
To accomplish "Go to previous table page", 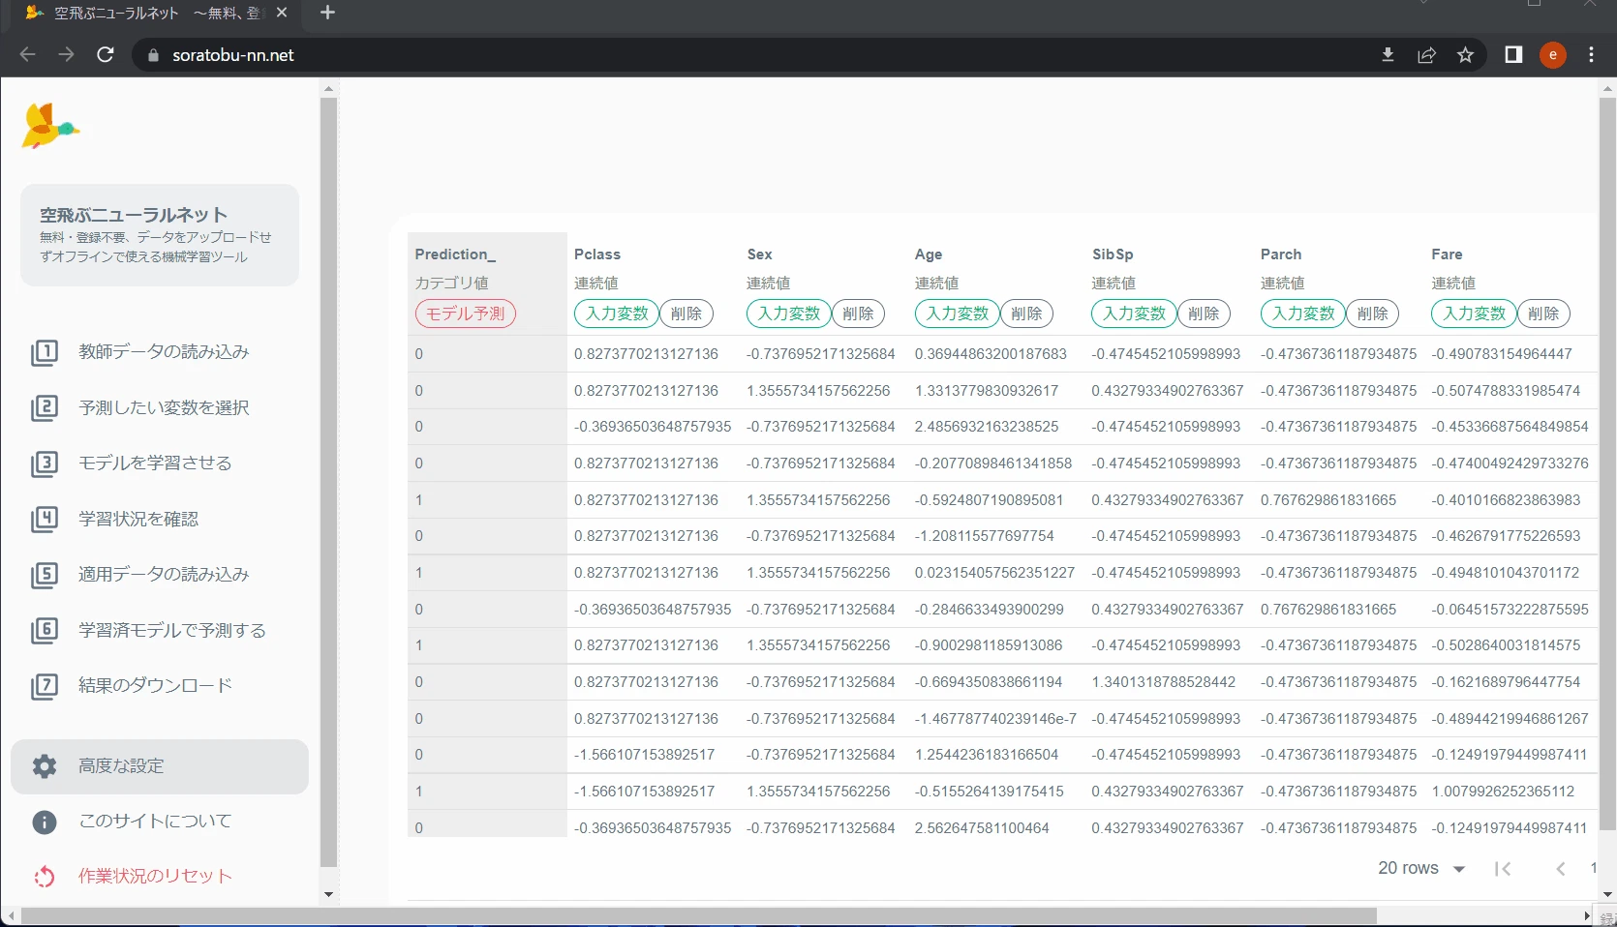I will pyautogui.click(x=1561, y=869).
